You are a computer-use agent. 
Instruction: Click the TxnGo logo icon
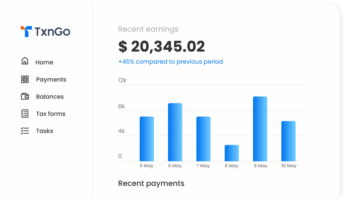coord(26,31)
